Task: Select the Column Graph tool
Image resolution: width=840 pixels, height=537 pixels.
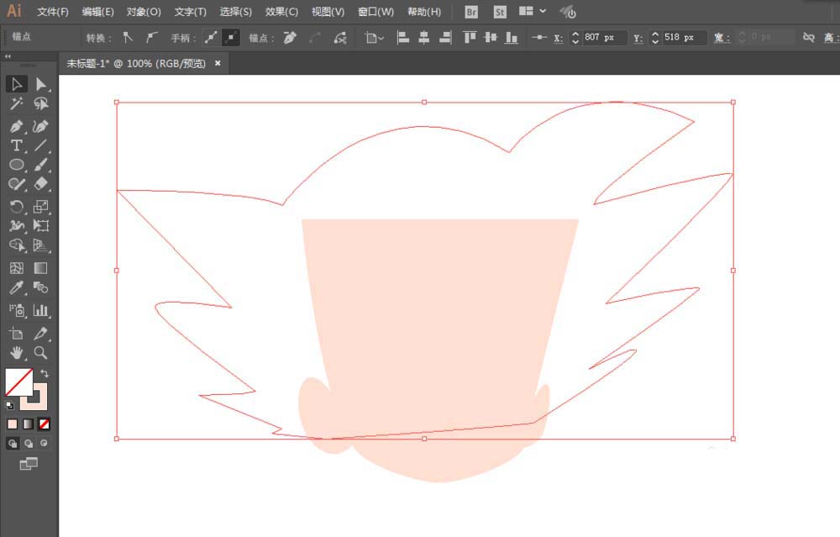Action: pyautogui.click(x=40, y=310)
